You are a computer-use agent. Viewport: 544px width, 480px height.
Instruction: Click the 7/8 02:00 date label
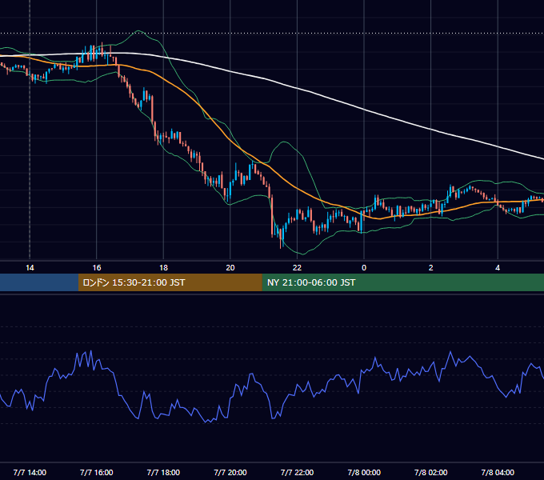click(431, 472)
